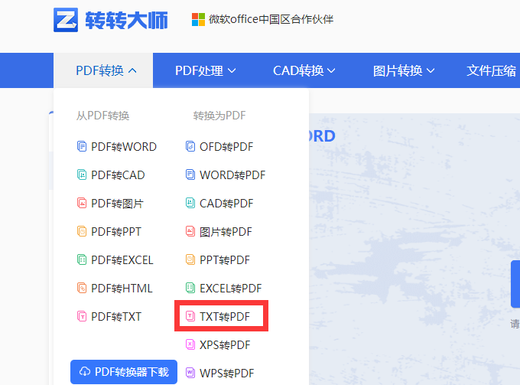Choose the PDF转TXT option
Image resolution: width=520 pixels, height=385 pixels.
109,317
